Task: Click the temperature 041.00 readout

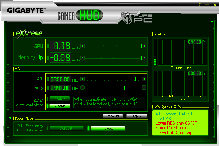Action: pos(195,42)
